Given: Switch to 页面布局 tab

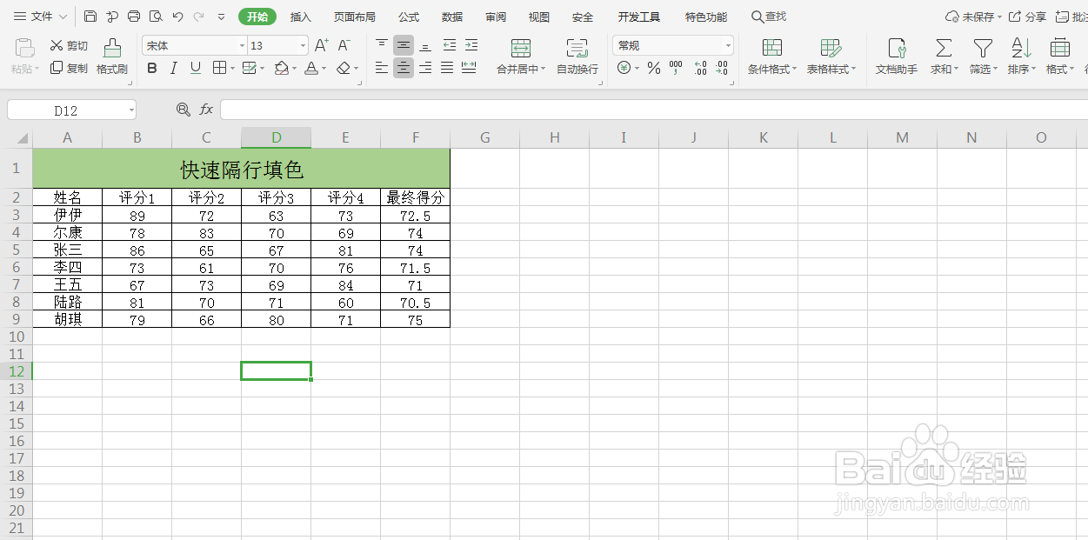Looking at the screenshot, I should click(x=355, y=17).
